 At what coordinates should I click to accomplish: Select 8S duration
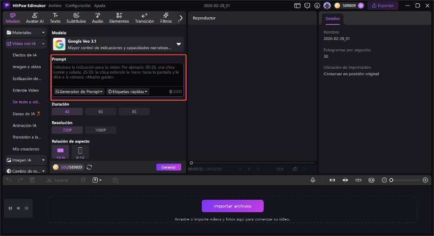click(134, 112)
